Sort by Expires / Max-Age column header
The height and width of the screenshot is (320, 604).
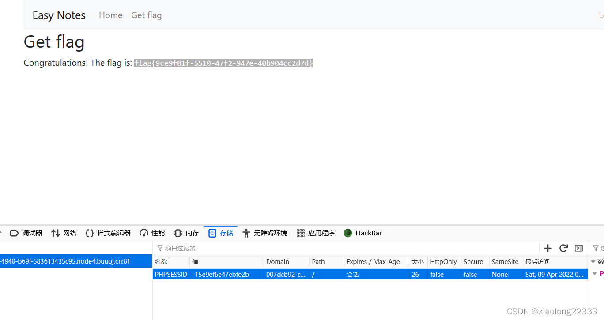377,262
